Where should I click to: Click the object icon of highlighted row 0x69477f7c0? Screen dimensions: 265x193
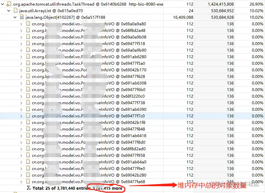(x=28, y=116)
